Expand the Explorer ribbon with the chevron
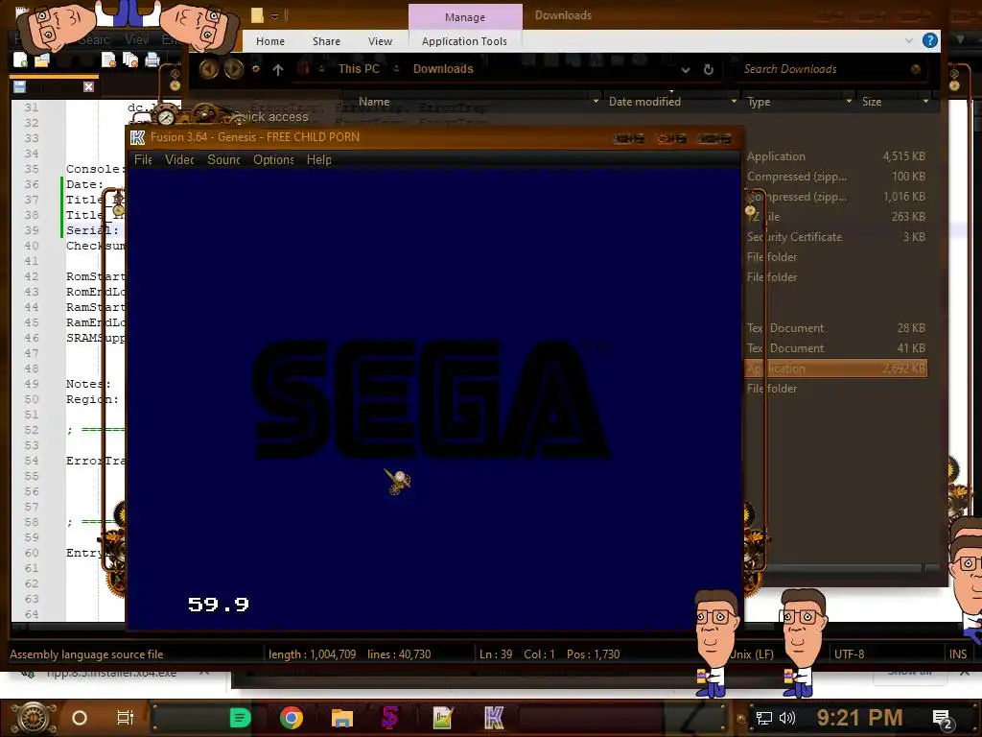The width and height of the screenshot is (982, 737). click(909, 40)
